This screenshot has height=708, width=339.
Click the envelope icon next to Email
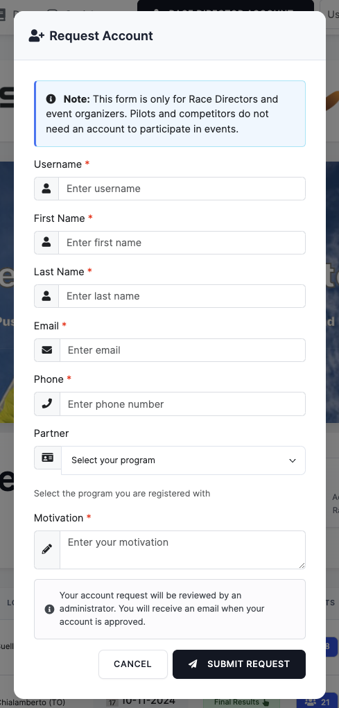pos(47,350)
